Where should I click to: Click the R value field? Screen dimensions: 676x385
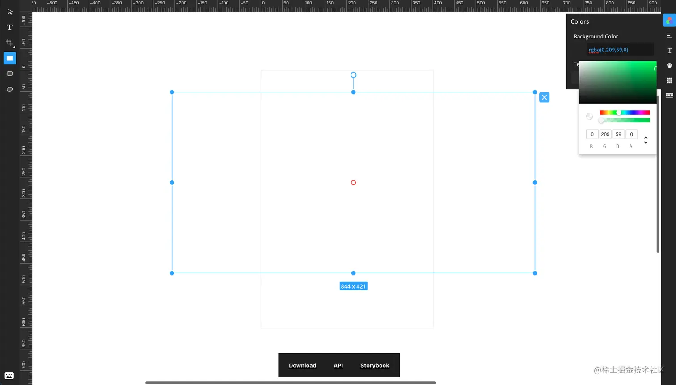pos(592,134)
